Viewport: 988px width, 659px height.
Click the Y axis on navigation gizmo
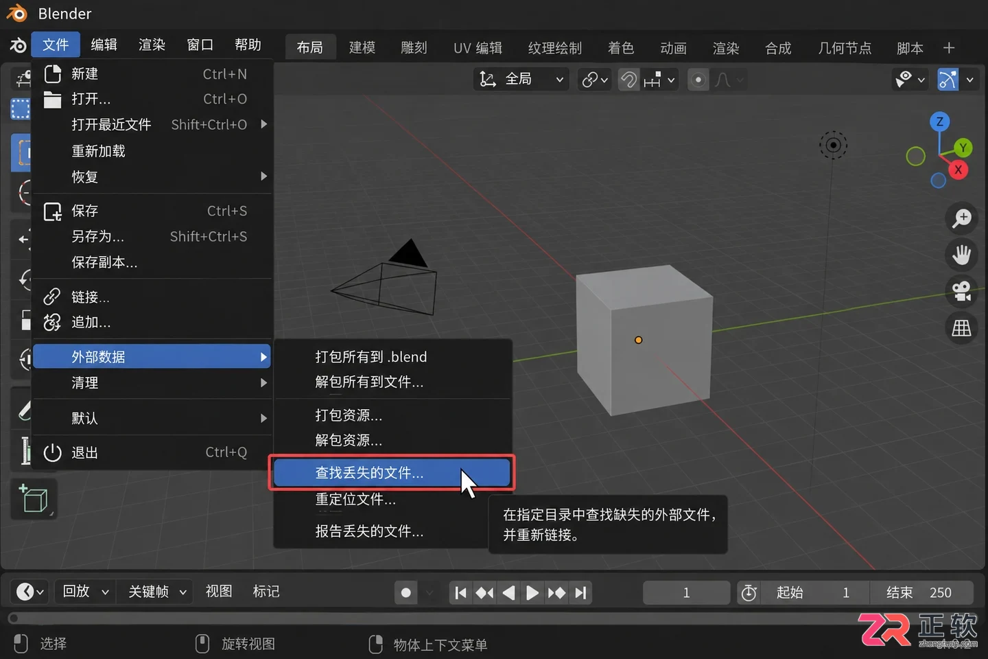963,148
